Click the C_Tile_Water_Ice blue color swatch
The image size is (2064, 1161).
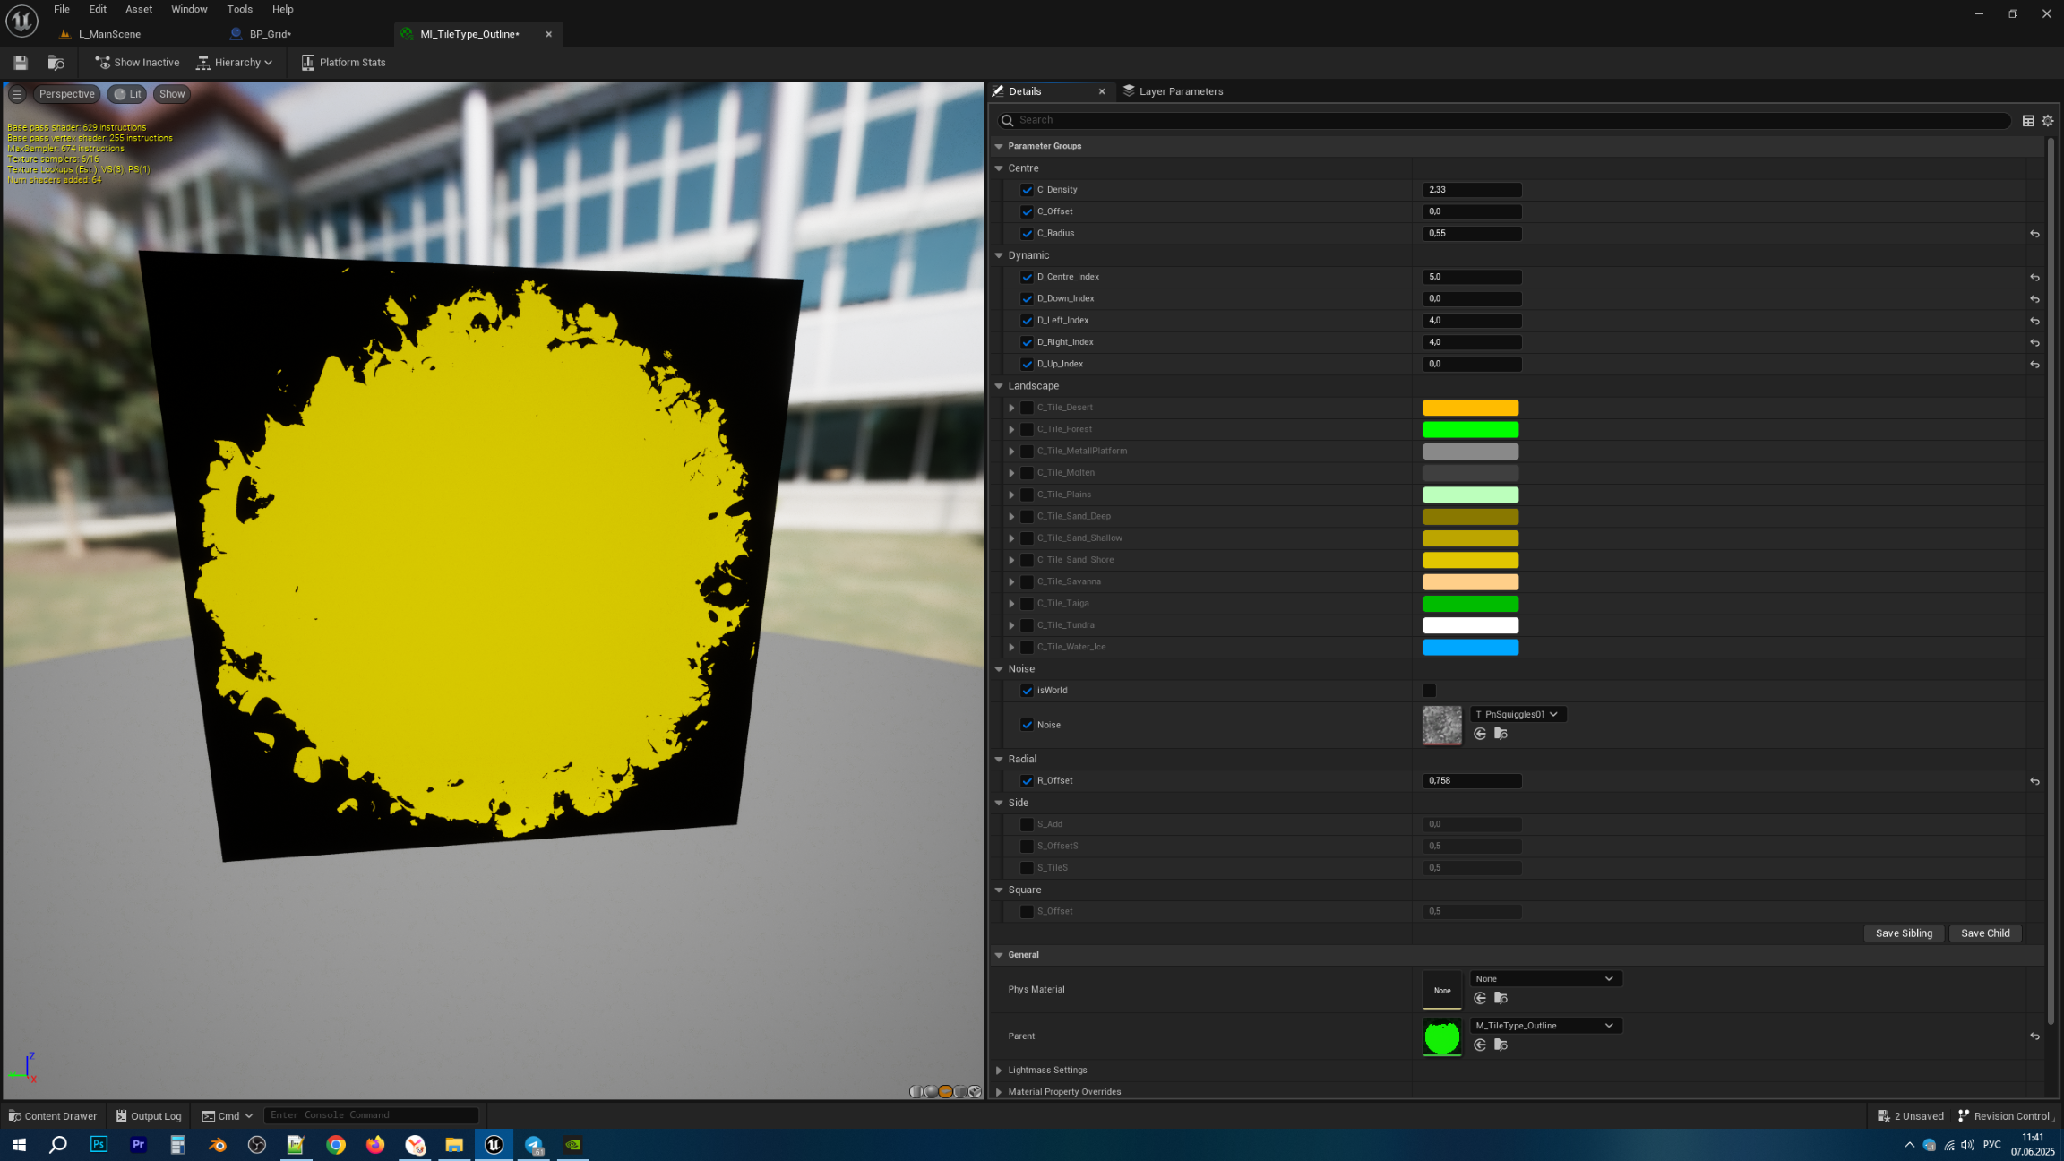(x=1470, y=647)
